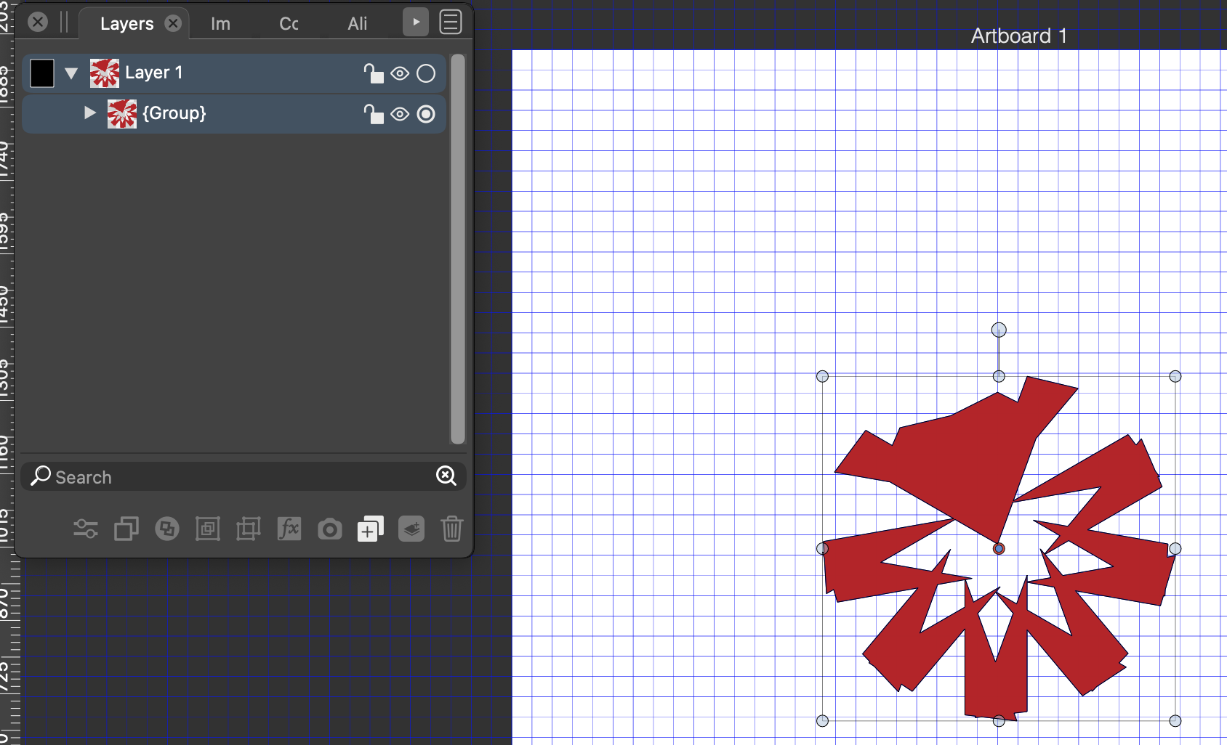1227x745 pixels.
Task: Switch to the Im tab
Action: tap(220, 24)
